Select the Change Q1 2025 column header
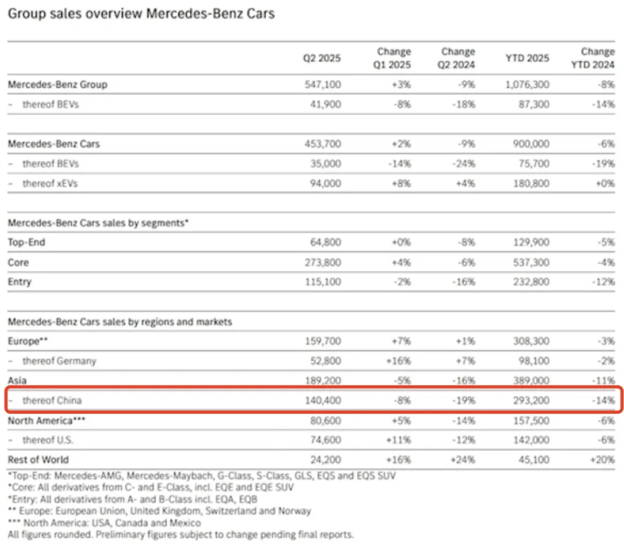Viewport: 624px width, 549px height. [392, 58]
